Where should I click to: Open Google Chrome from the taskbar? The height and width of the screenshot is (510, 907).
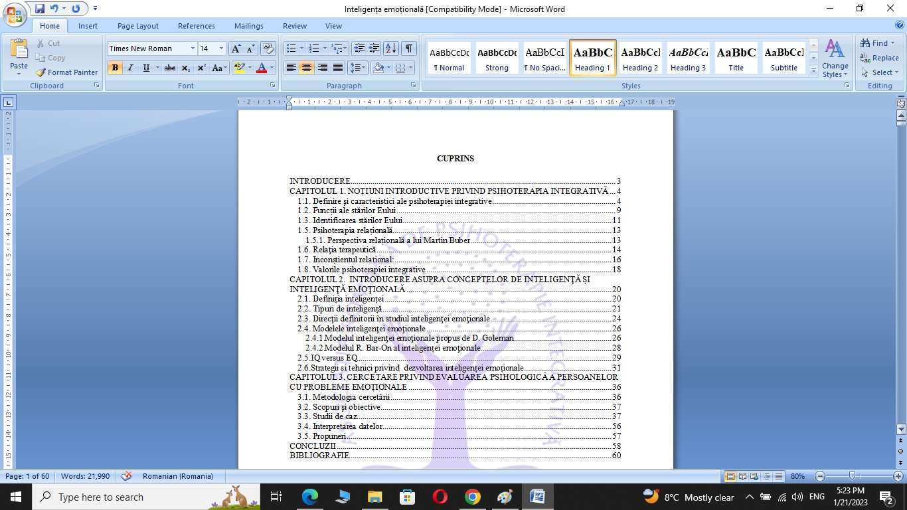tap(472, 497)
